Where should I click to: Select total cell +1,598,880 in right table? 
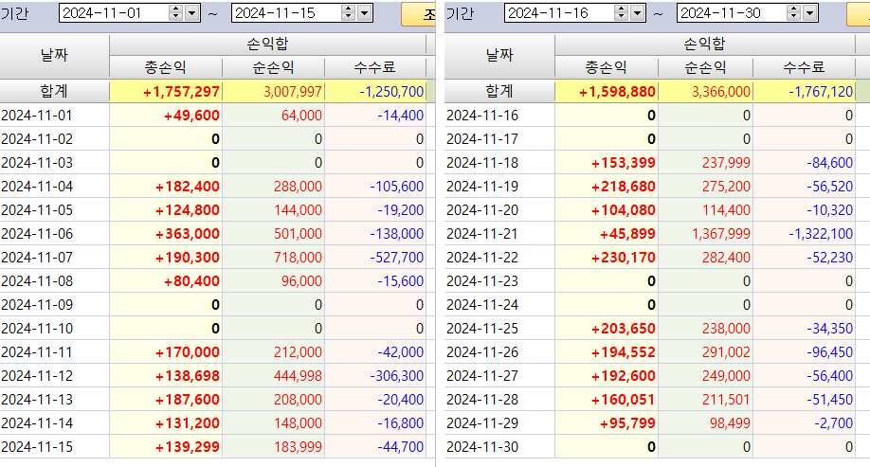607,92
